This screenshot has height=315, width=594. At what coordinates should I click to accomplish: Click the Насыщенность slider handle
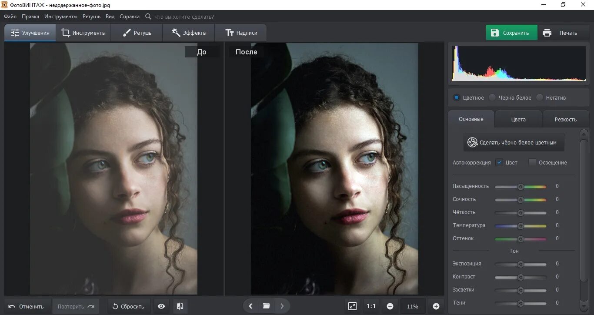point(521,187)
